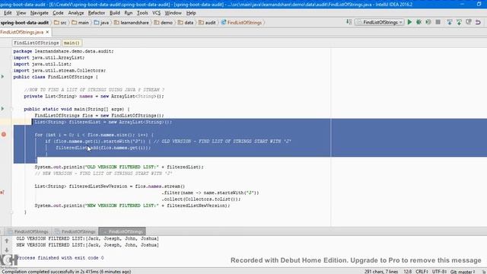Click fold marker at main method closing brace
This screenshot has height=274, width=487.
coord(12,212)
